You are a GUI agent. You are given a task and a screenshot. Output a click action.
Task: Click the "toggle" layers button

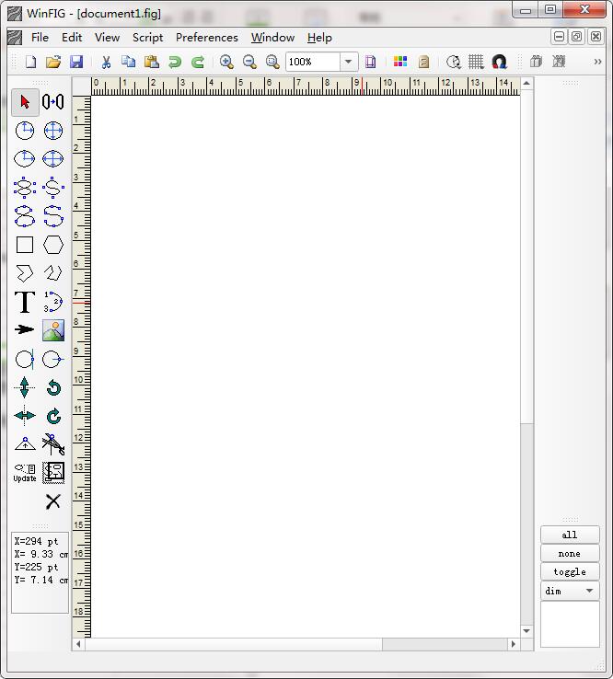coord(570,571)
